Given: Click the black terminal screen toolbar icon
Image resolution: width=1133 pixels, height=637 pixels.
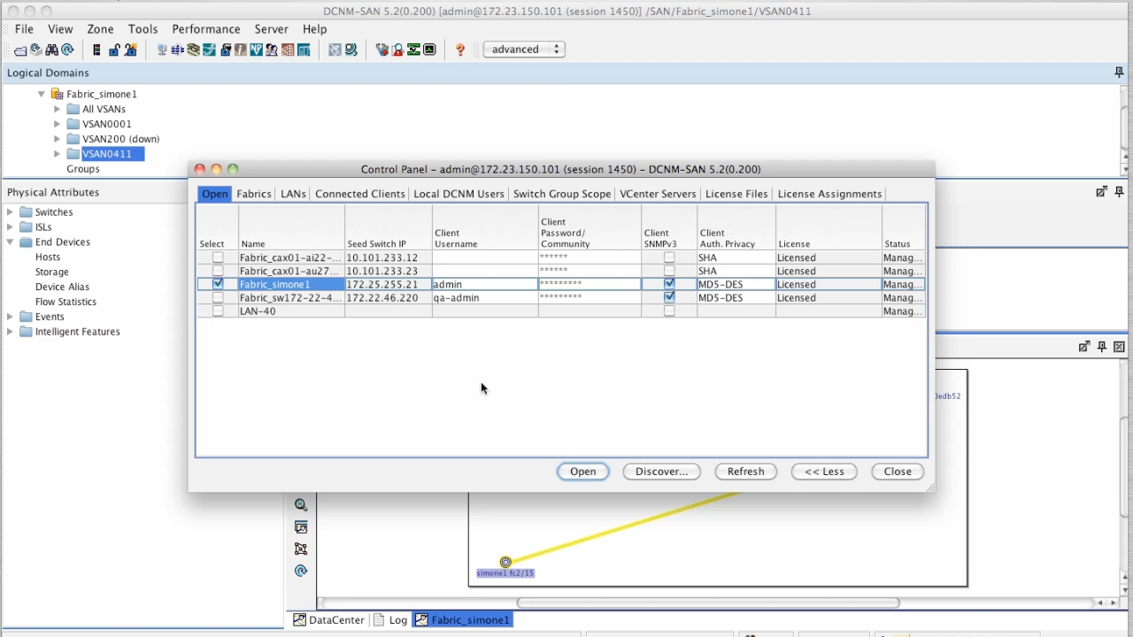Looking at the screenshot, I should [429, 50].
